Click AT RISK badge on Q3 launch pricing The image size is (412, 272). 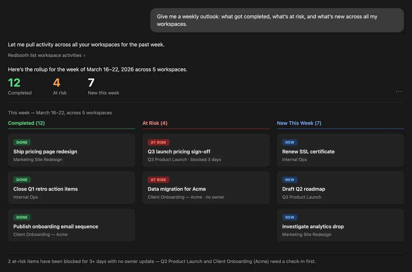(159, 143)
